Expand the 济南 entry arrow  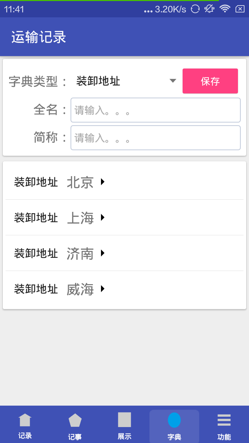(103, 253)
